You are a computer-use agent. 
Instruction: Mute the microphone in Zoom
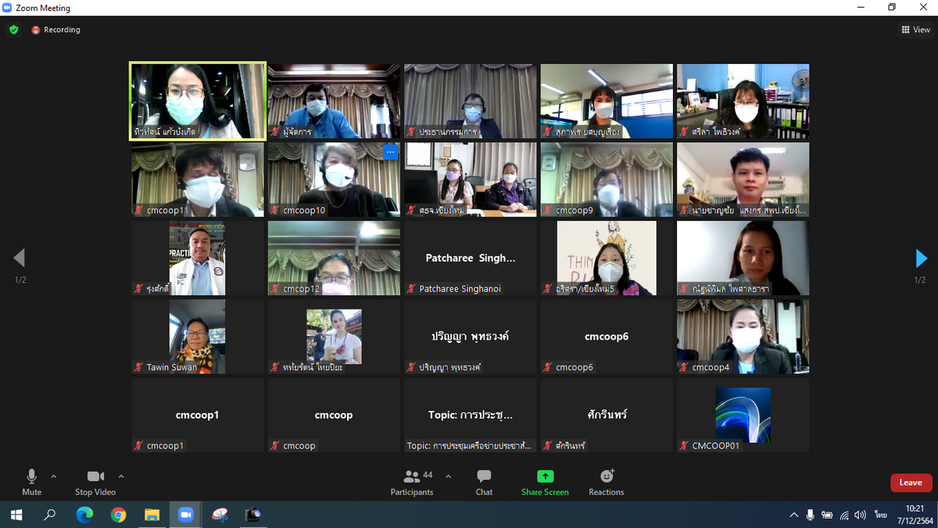[32, 482]
